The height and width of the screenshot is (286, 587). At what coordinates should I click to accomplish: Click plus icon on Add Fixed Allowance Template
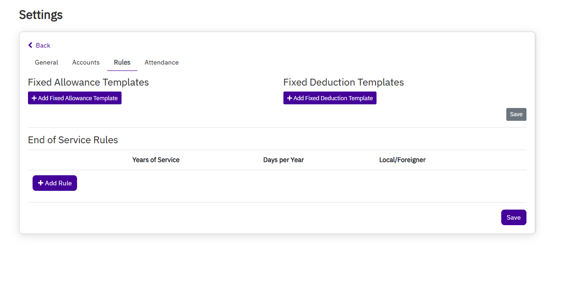[x=34, y=98]
